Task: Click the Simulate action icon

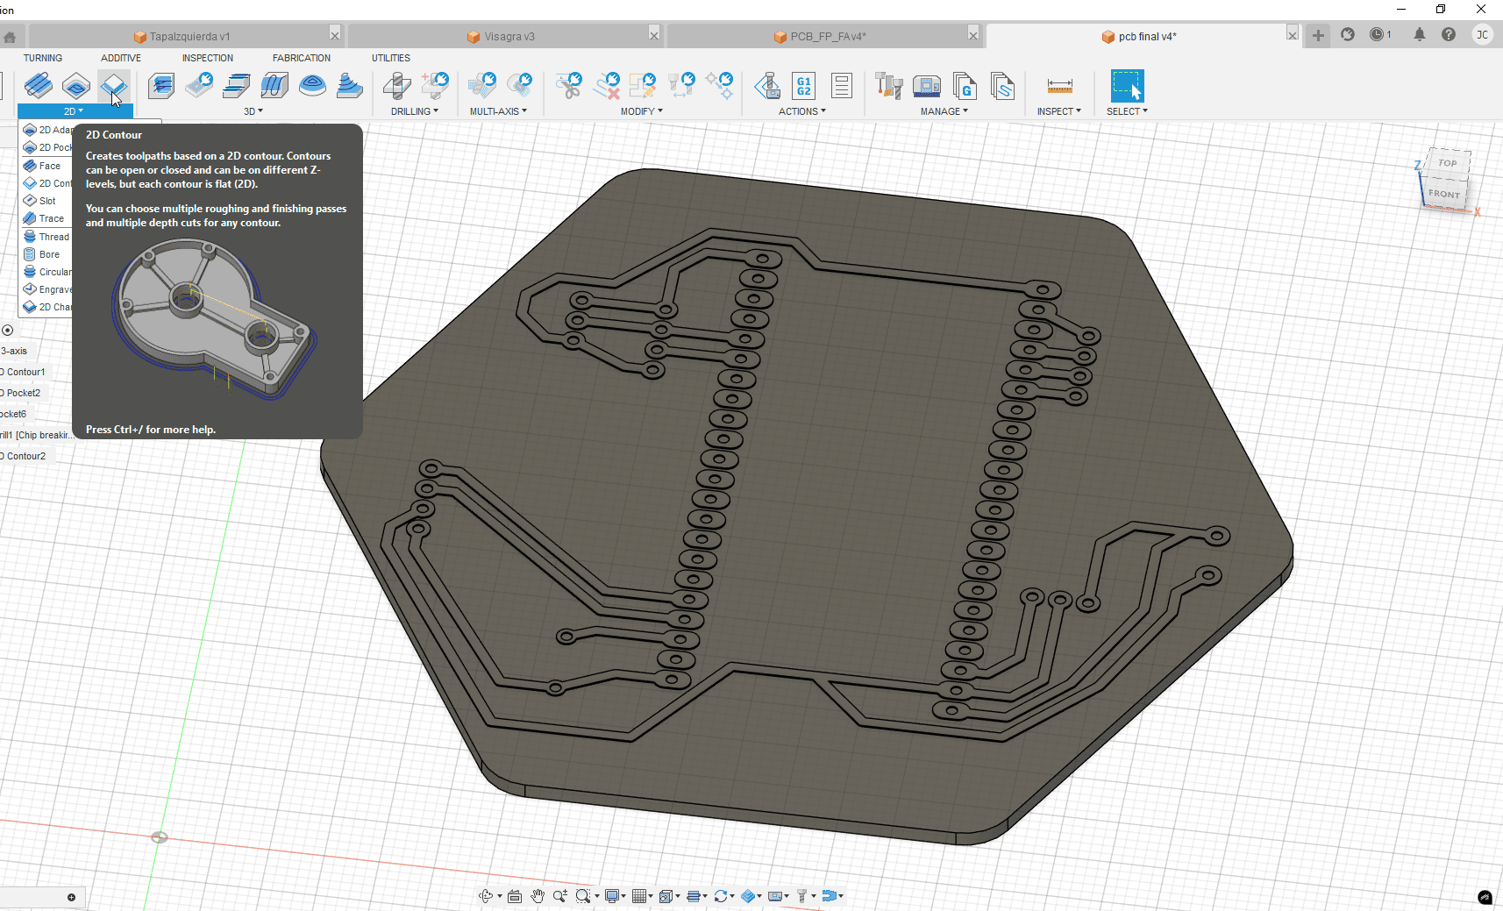Action: pyautogui.click(x=767, y=86)
